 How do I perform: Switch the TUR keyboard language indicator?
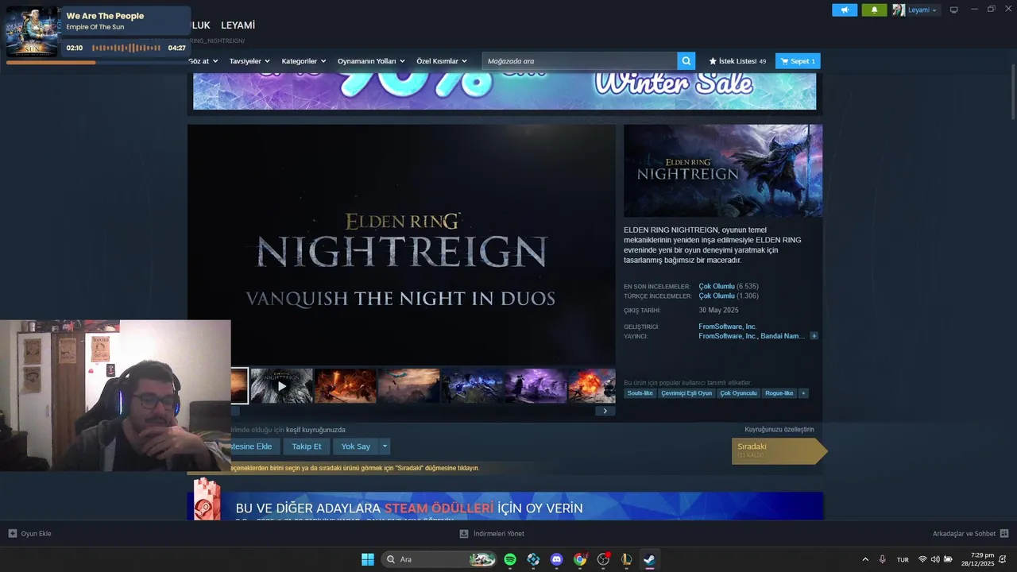[903, 559]
